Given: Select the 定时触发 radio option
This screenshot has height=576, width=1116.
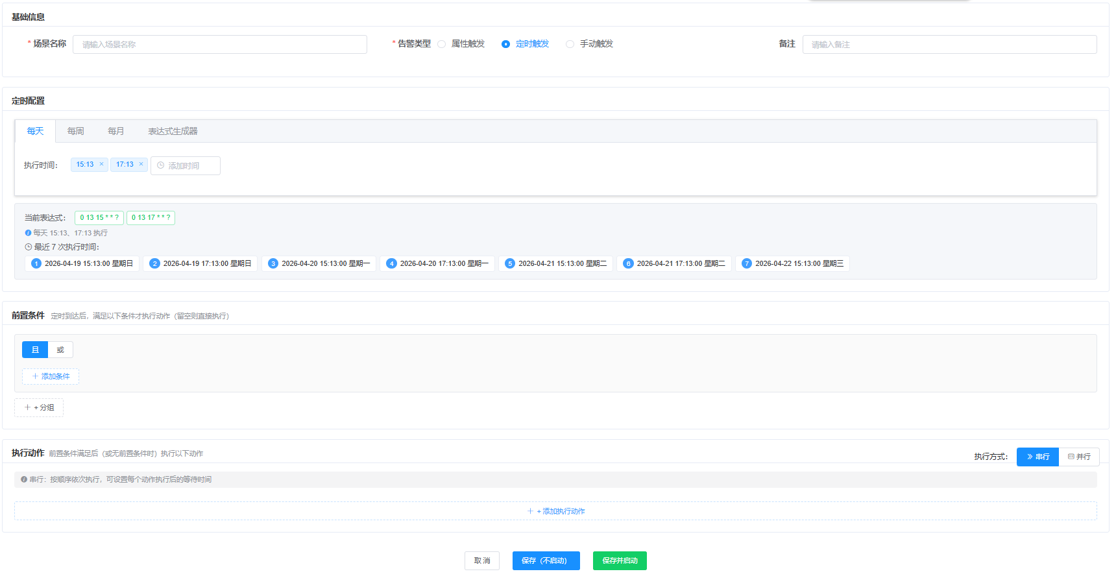Looking at the screenshot, I should pyautogui.click(x=505, y=44).
